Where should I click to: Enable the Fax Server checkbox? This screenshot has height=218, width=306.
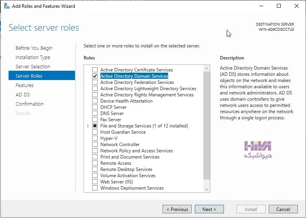pyautogui.click(x=95, y=120)
